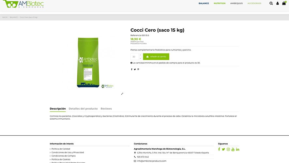Open the shopping cart icon
This screenshot has width=289, height=163.
284,3
